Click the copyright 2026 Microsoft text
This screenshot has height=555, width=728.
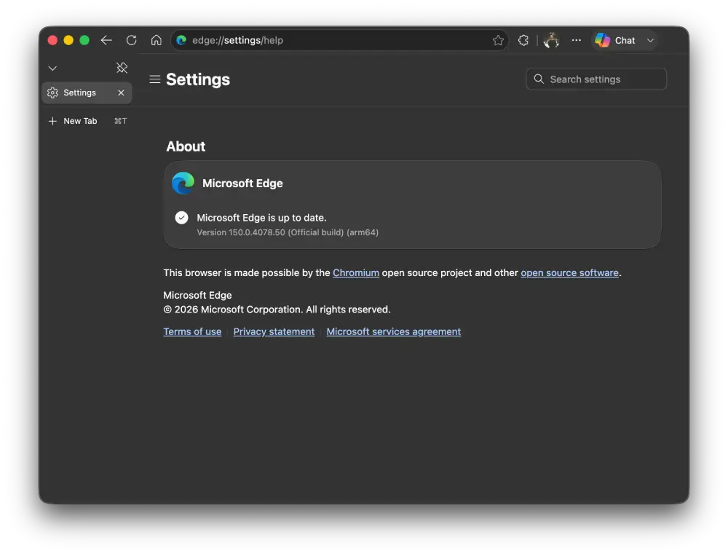tap(277, 310)
